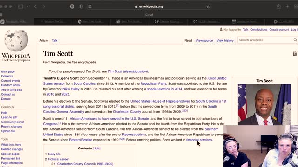Toggle the Safari sidebar button
The image size is (298, 167).
pos(20,6)
